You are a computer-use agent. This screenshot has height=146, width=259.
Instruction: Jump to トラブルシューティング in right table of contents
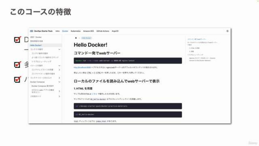195,55
